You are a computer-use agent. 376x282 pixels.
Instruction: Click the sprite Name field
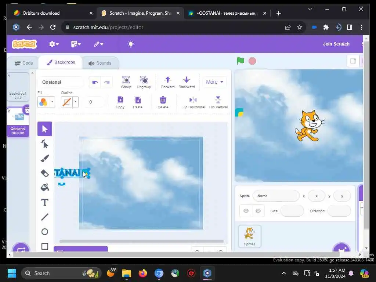276,196
